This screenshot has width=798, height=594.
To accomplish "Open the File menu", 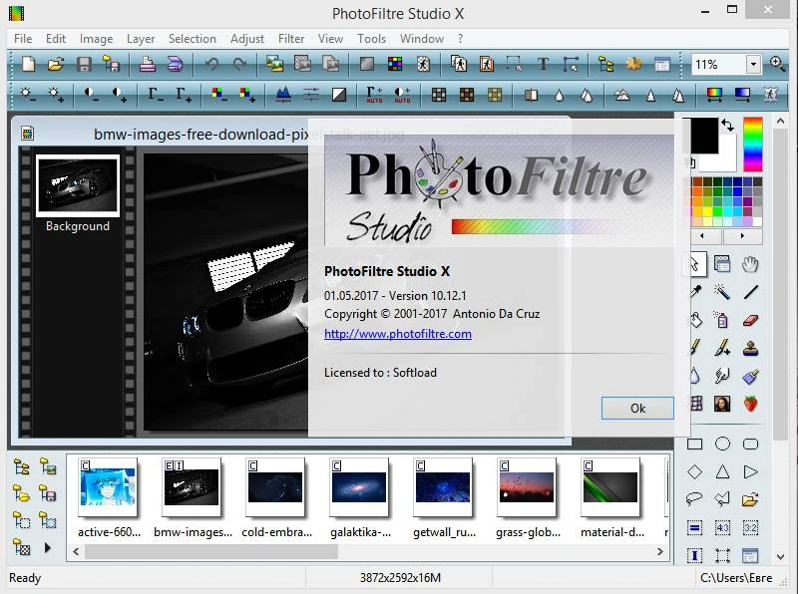I will tap(23, 39).
